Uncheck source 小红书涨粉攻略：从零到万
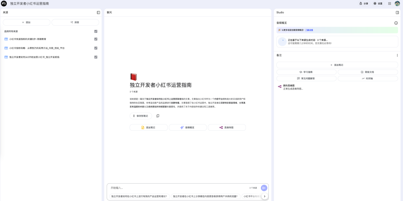The width and height of the screenshot is (403, 201). pos(96,48)
